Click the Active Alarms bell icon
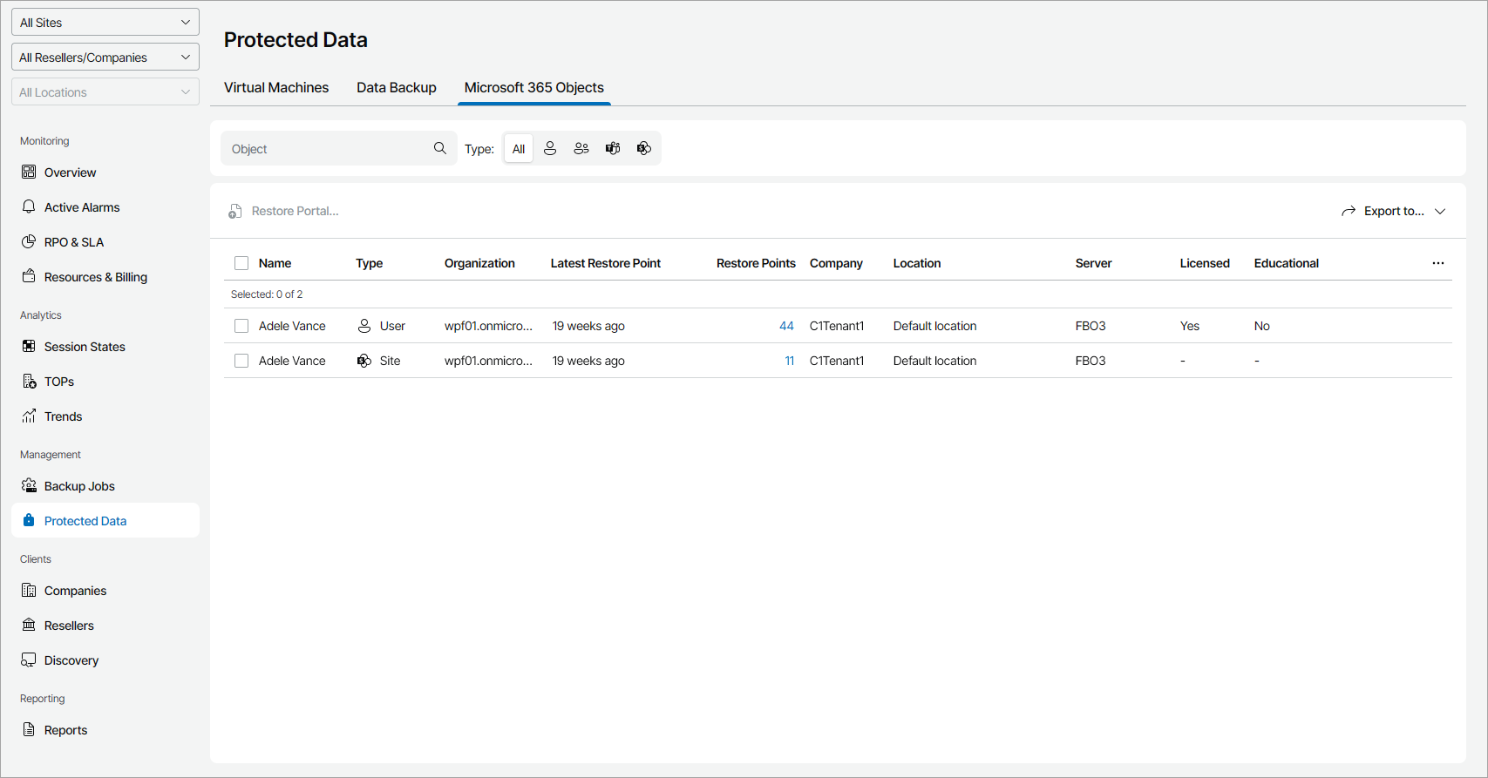Screen dimensions: 1488x778 point(29,207)
